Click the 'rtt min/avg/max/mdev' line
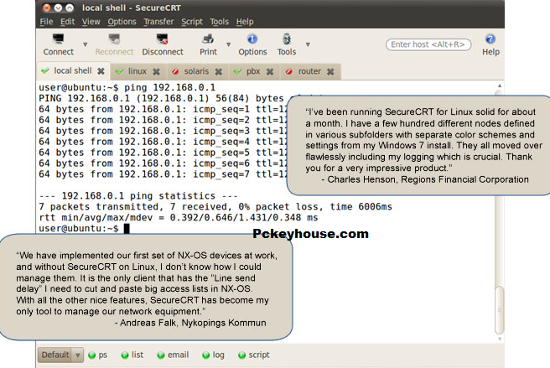This screenshot has height=368, width=550. coord(179,217)
